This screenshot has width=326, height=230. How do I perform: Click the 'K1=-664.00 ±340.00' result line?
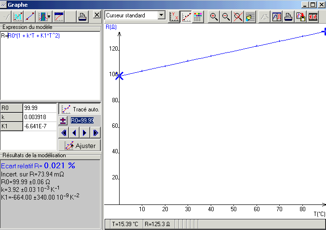coord(40,197)
